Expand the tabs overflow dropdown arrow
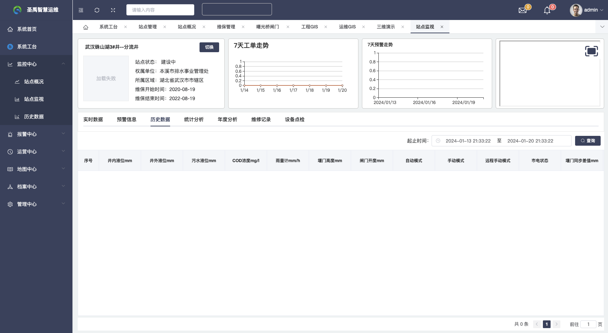This screenshot has height=333, width=608. click(602, 27)
